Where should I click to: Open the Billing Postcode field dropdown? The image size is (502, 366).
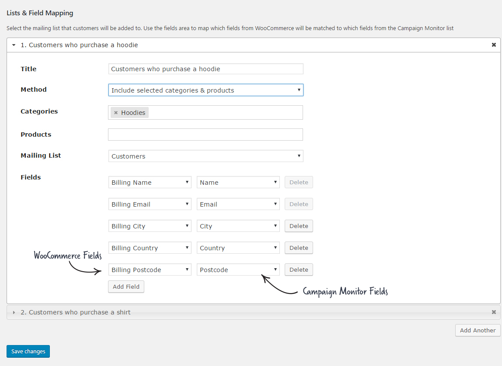[150, 269]
